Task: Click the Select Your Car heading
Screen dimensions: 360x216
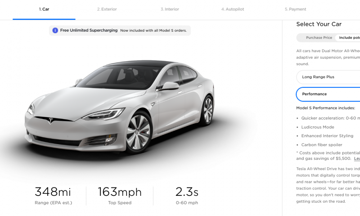Action: (x=319, y=24)
